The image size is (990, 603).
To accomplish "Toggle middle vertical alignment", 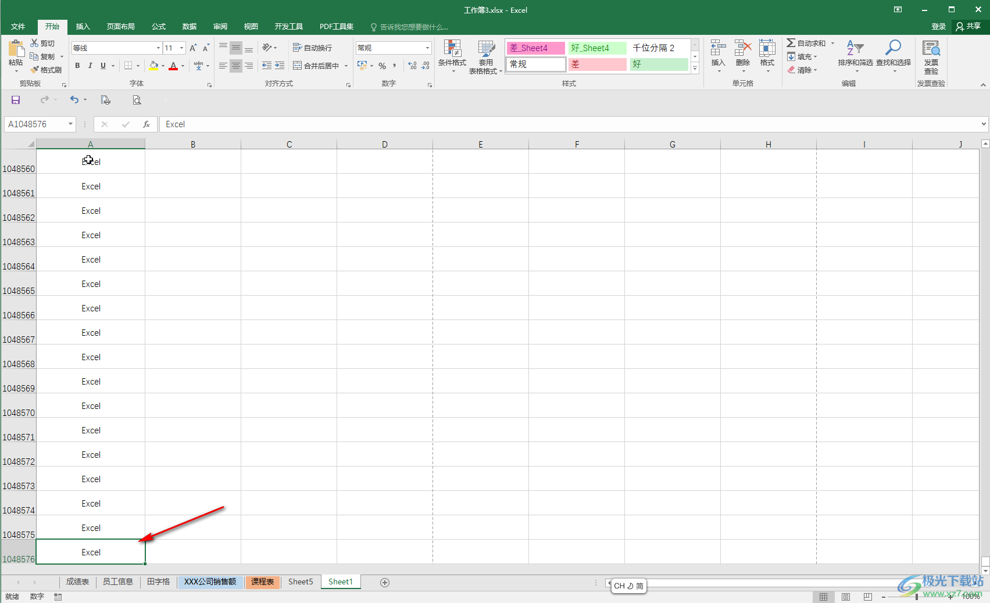I will pyautogui.click(x=236, y=48).
